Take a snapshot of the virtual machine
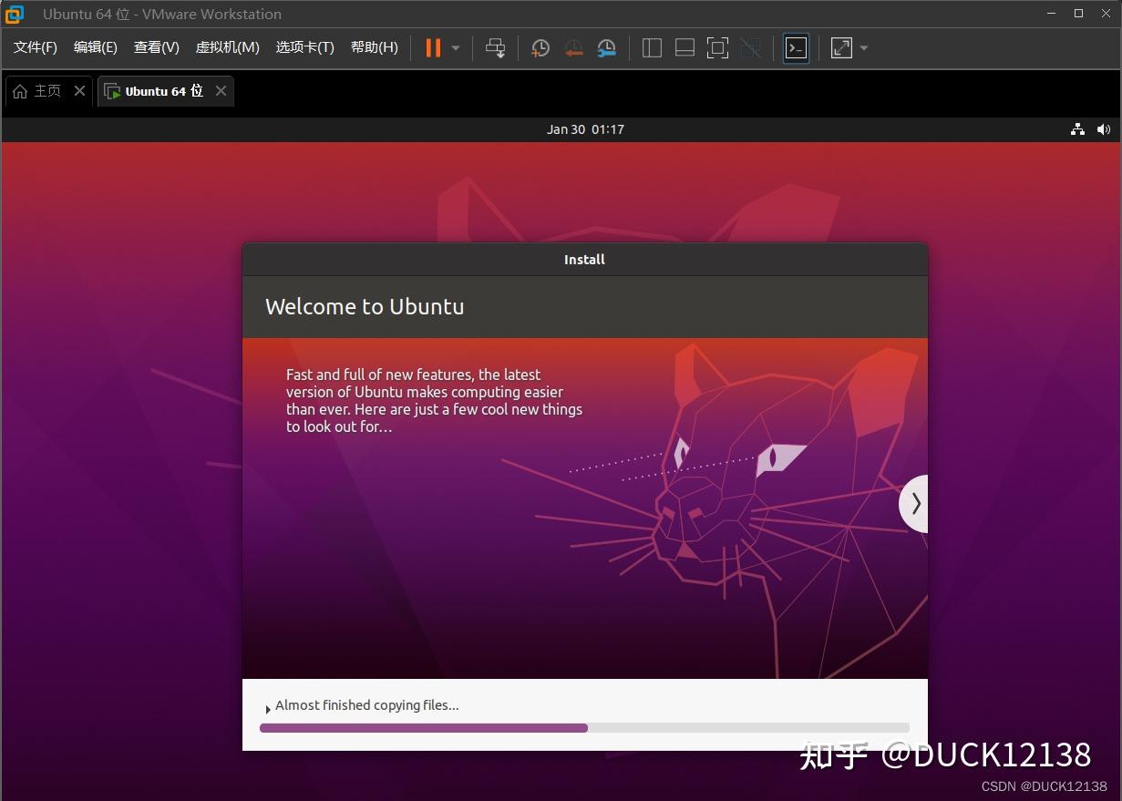This screenshot has width=1122, height=801. click(x=540, y=47)
